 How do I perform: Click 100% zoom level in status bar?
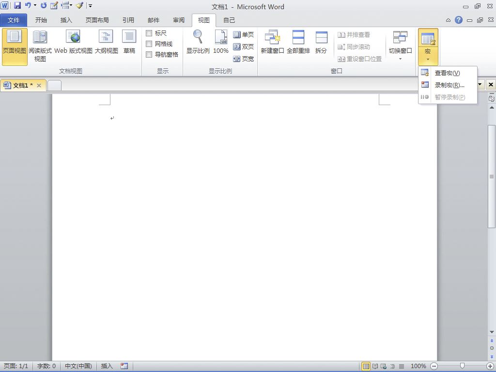coord(418,366)
